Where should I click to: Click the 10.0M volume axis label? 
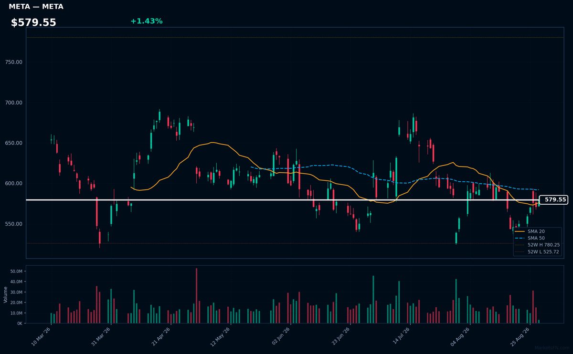pos(16,313)
